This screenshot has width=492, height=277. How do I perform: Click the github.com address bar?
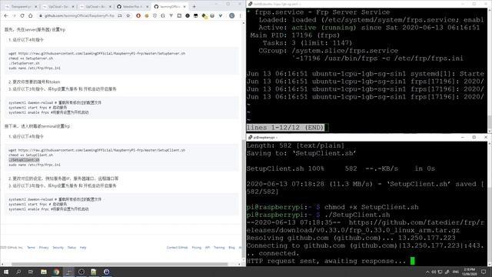click(x=79, y=15)
